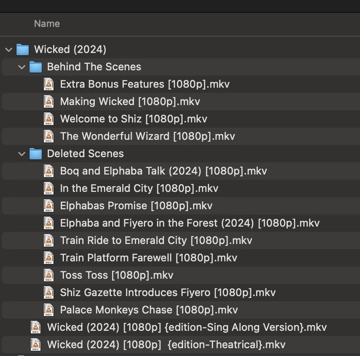The width and height of the screenshot is (360, 356).
Task: Select Elphaba and Fiyero in the Forest file
Action: pyautogui.click(x=189, y=223)
